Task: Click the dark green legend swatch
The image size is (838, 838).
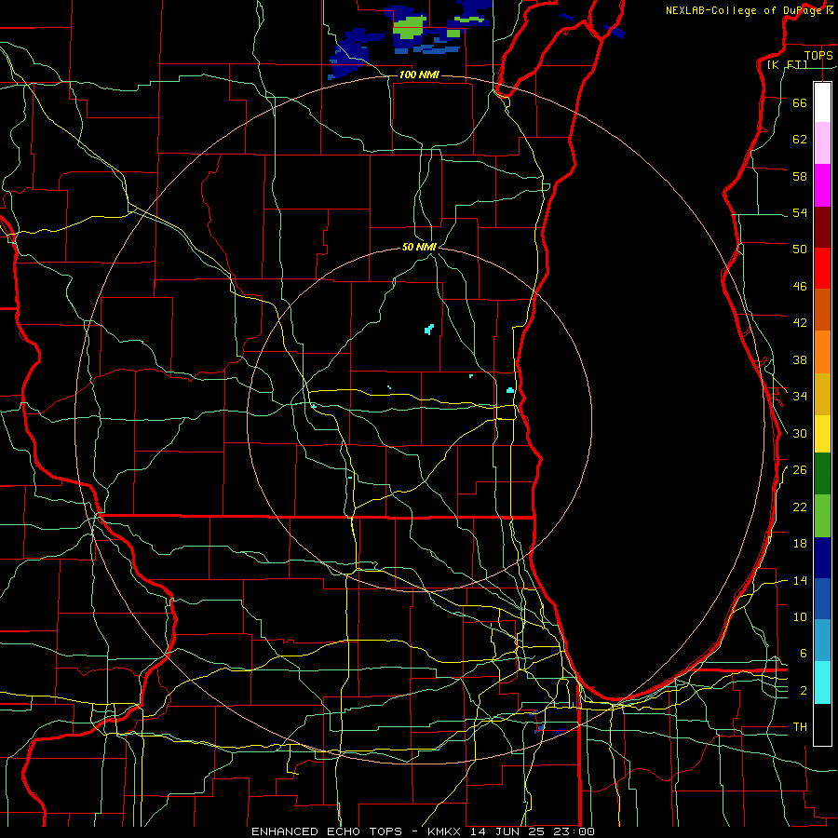Action: coord(822,474)
